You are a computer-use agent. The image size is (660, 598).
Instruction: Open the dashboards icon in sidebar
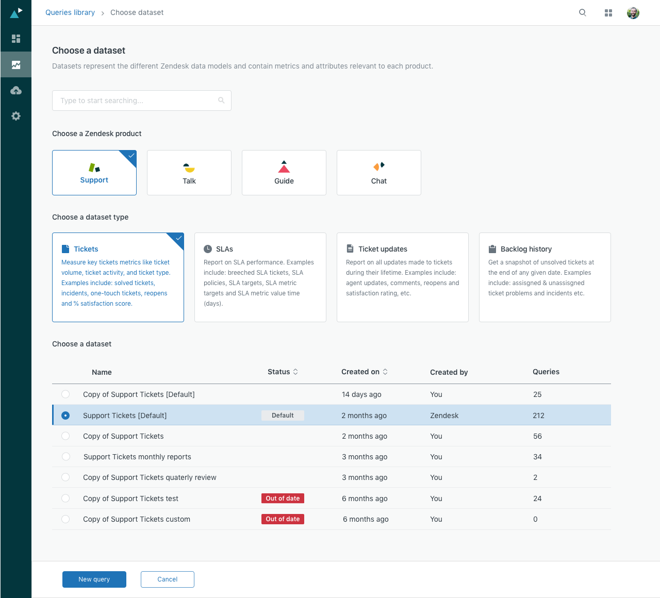[16, 39]
